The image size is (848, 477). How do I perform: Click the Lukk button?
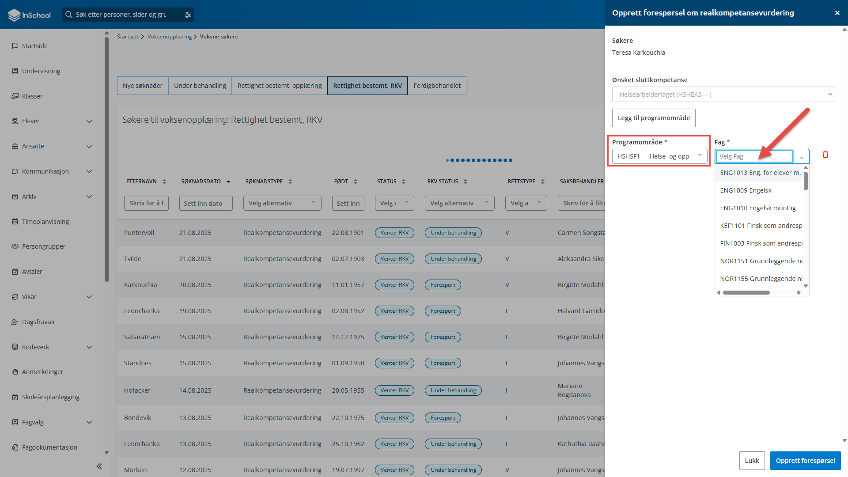pos(752,461)
